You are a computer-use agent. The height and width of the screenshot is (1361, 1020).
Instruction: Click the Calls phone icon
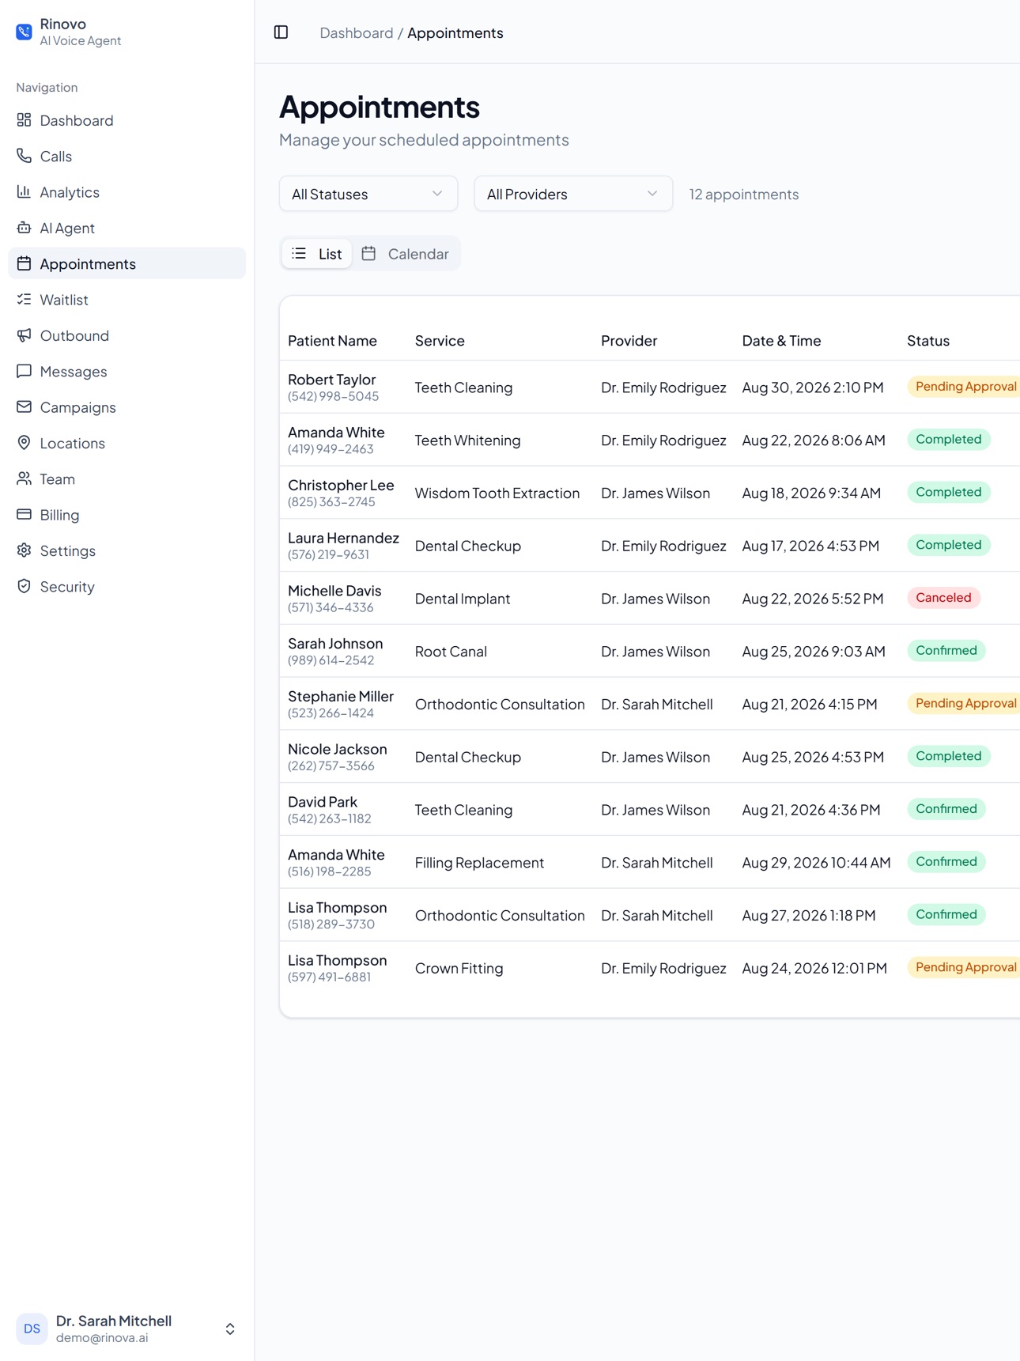25,156
